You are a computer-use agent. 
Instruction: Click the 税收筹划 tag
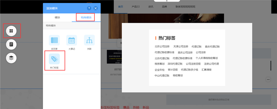point(178,75)
